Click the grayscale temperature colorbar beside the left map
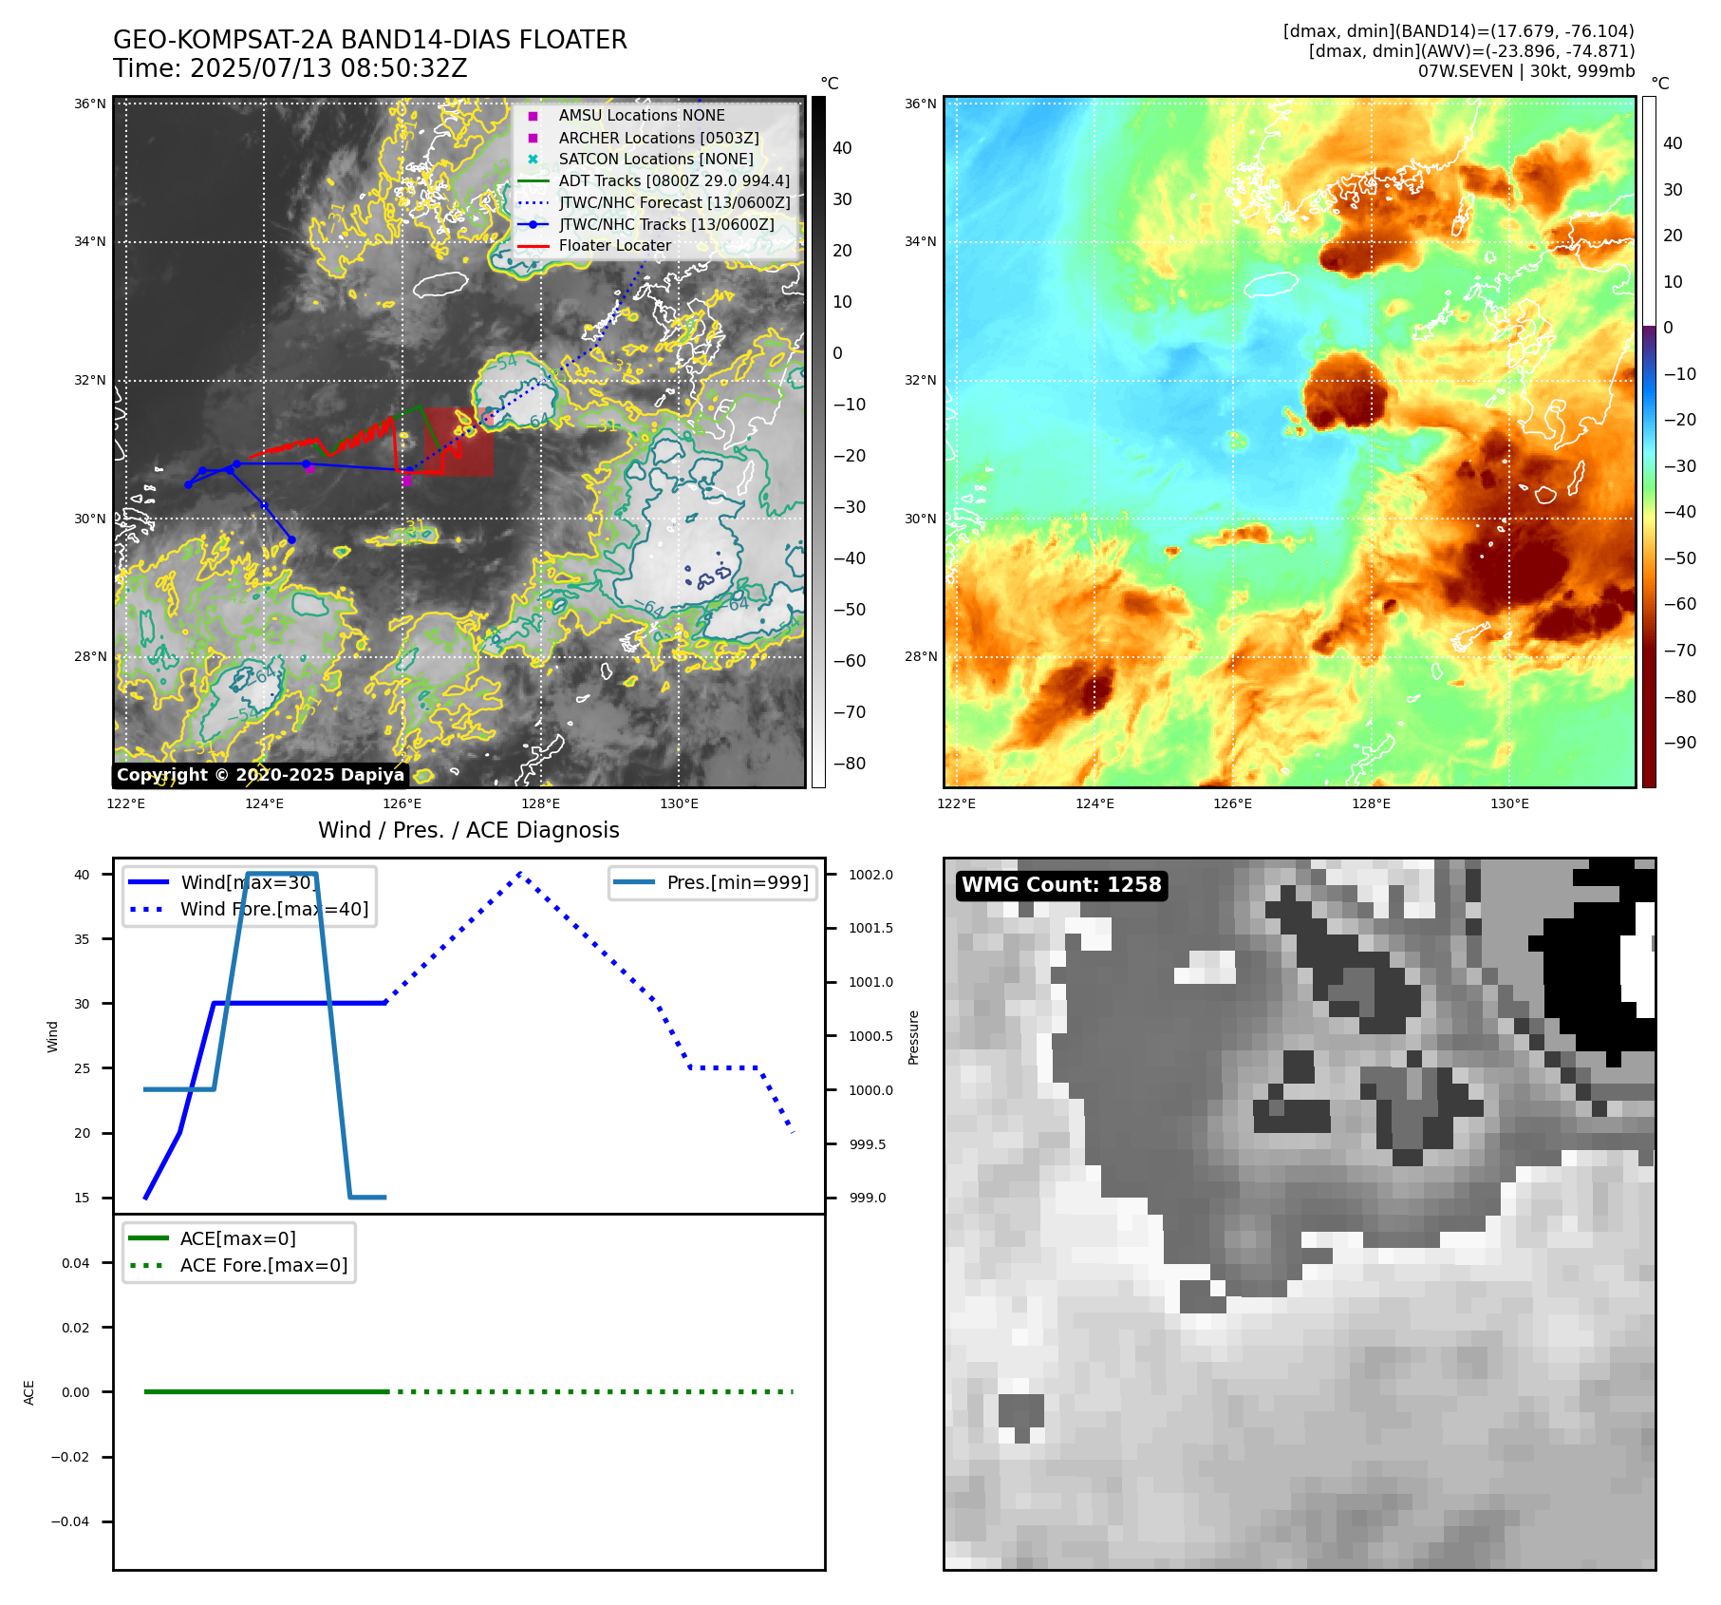 [x=818, y=442]
